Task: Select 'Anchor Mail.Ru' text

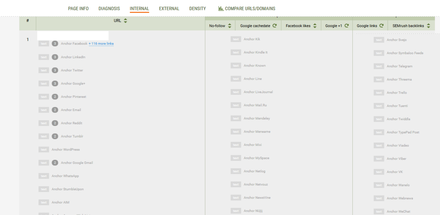Action: [256, 105]
